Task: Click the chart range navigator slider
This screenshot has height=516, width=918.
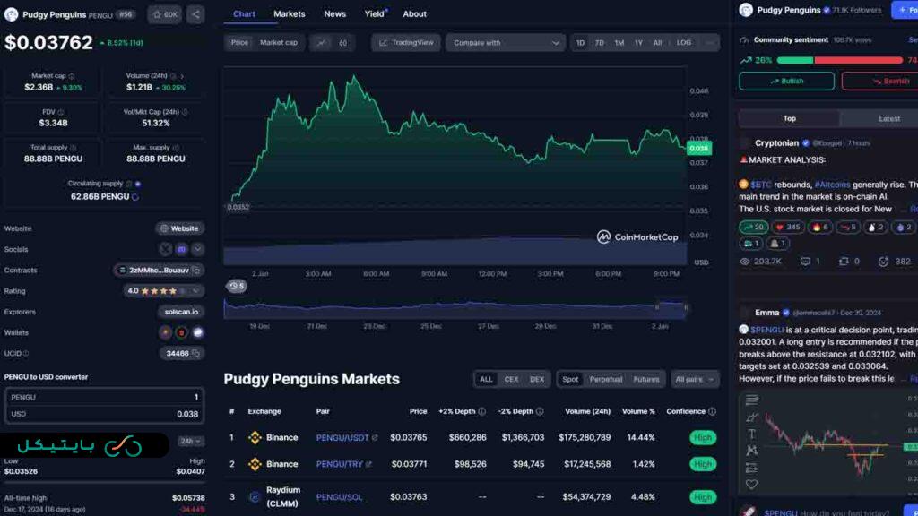Action: point(455,308)
